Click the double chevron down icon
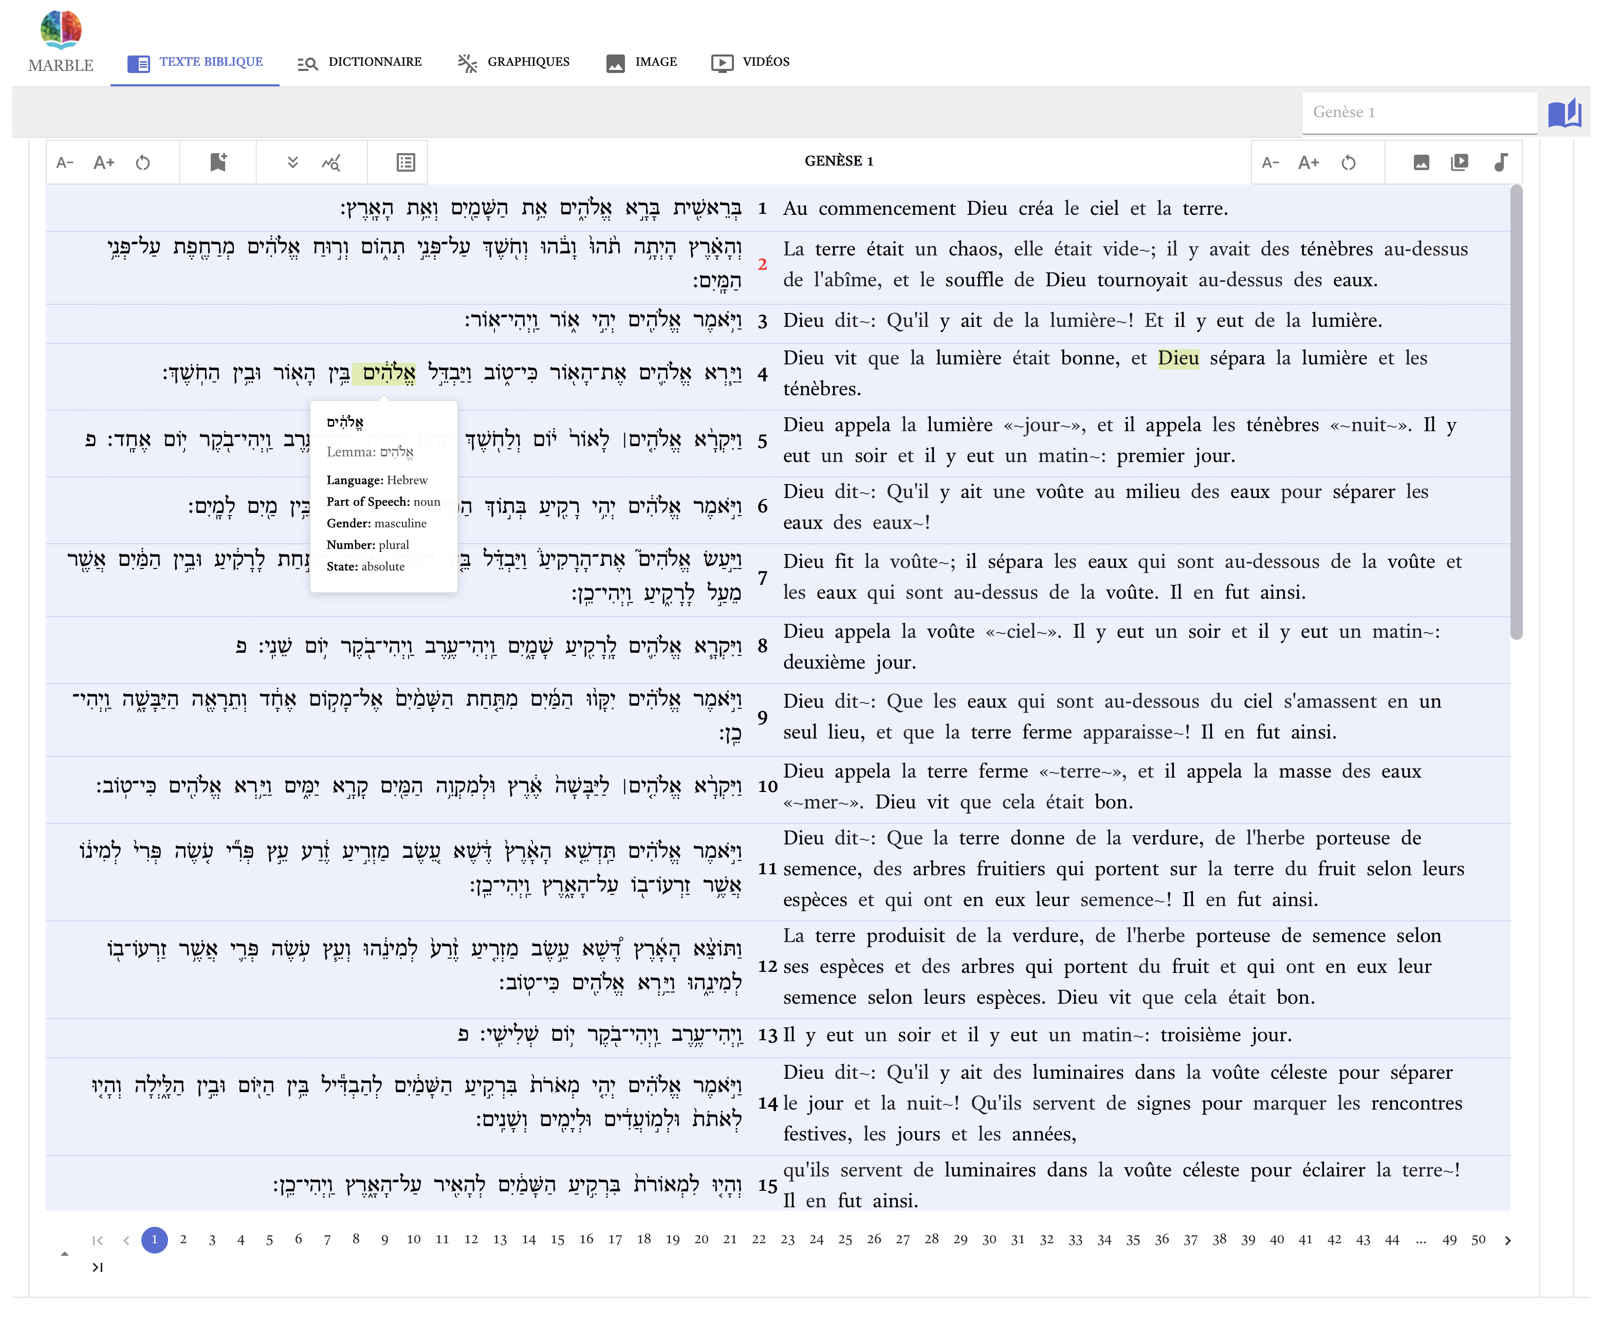The height and width of the screenshot is (1326, 1621). 292,162
